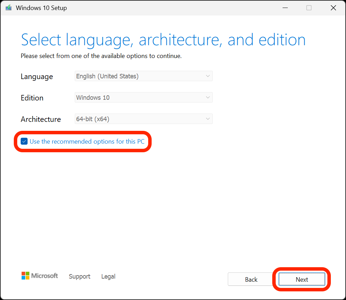Select the English (United States) field text
The image size is (346, 300).
pyautogui.click(x=107, y=76)
